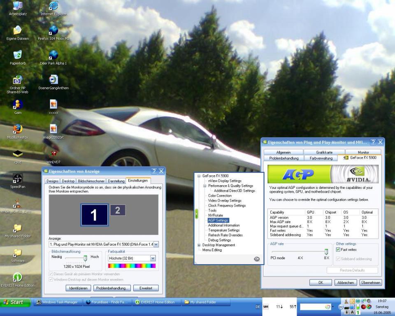Open the Problembehandlung tab in monitor properties

283,158
